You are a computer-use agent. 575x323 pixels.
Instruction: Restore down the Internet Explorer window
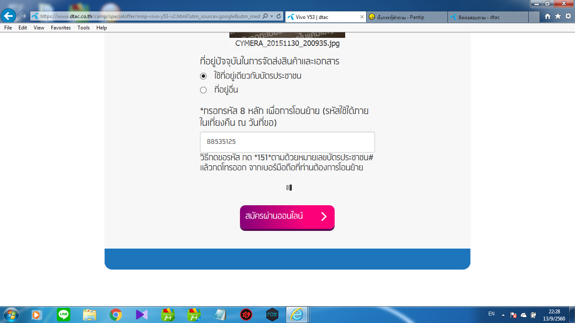(548, 3)
